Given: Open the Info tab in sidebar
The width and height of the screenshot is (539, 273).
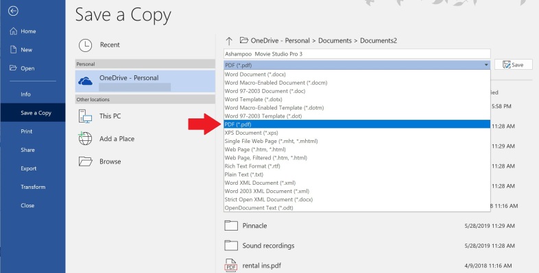Looking at the screenshot, I should tap(33, 94).
